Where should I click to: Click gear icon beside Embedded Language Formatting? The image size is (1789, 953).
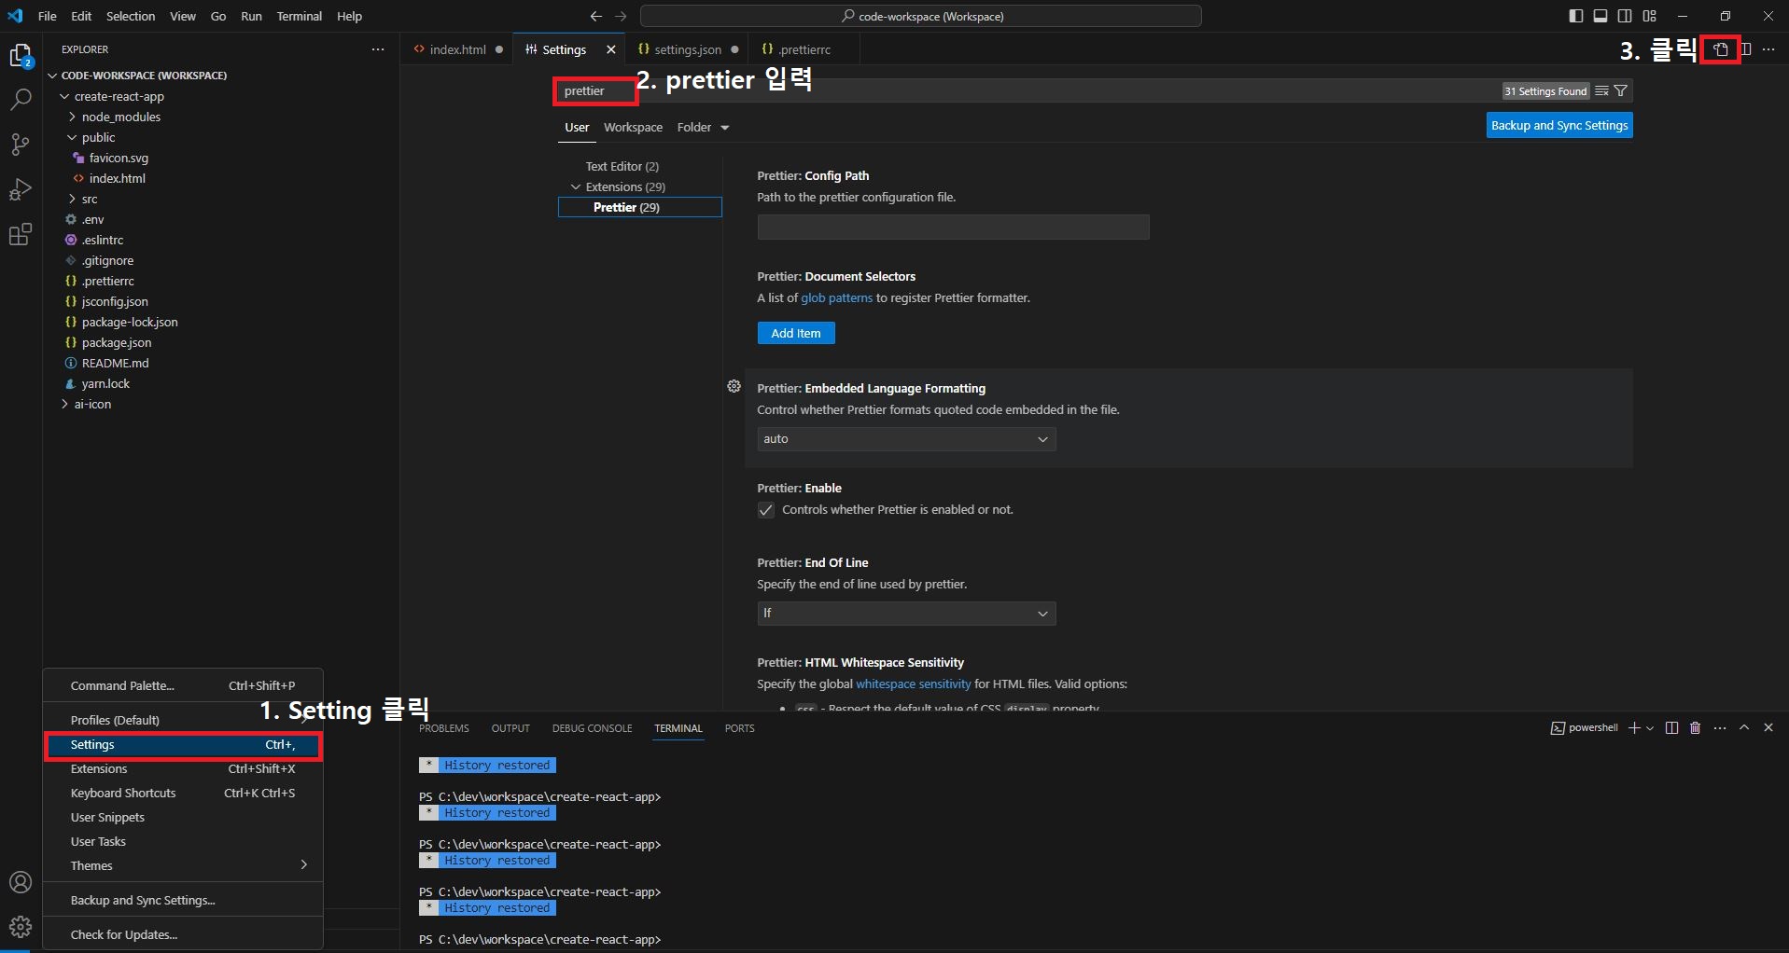pos(734,386)
